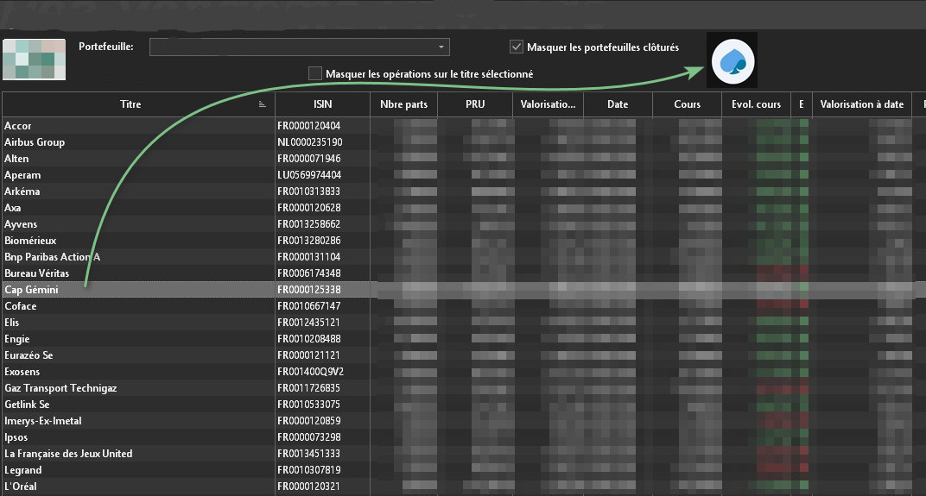
Task: Click the blue spade company logo icon
Action: (x=733, y=60)
